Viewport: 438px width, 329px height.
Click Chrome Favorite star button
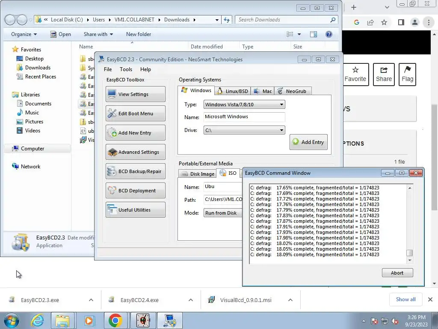tap(355, 75)
